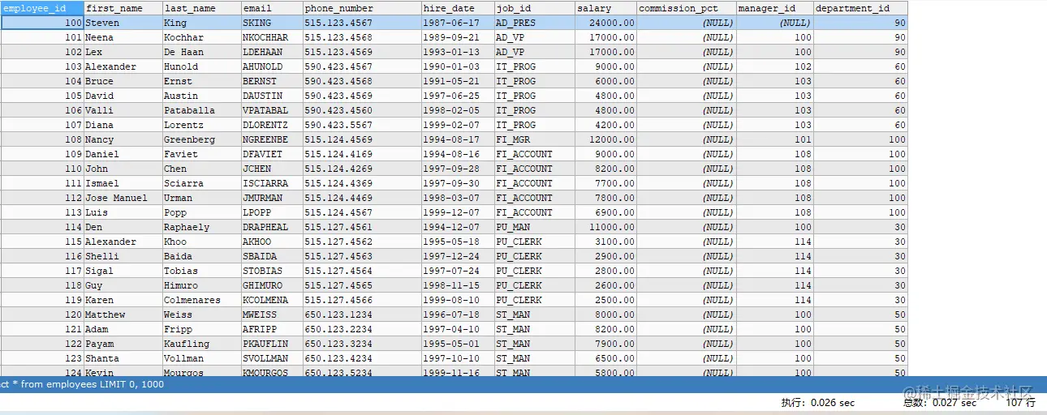The image size is (1047, 415).
Task: Click phone number 515.127.4562
Action: pos(362,242)
